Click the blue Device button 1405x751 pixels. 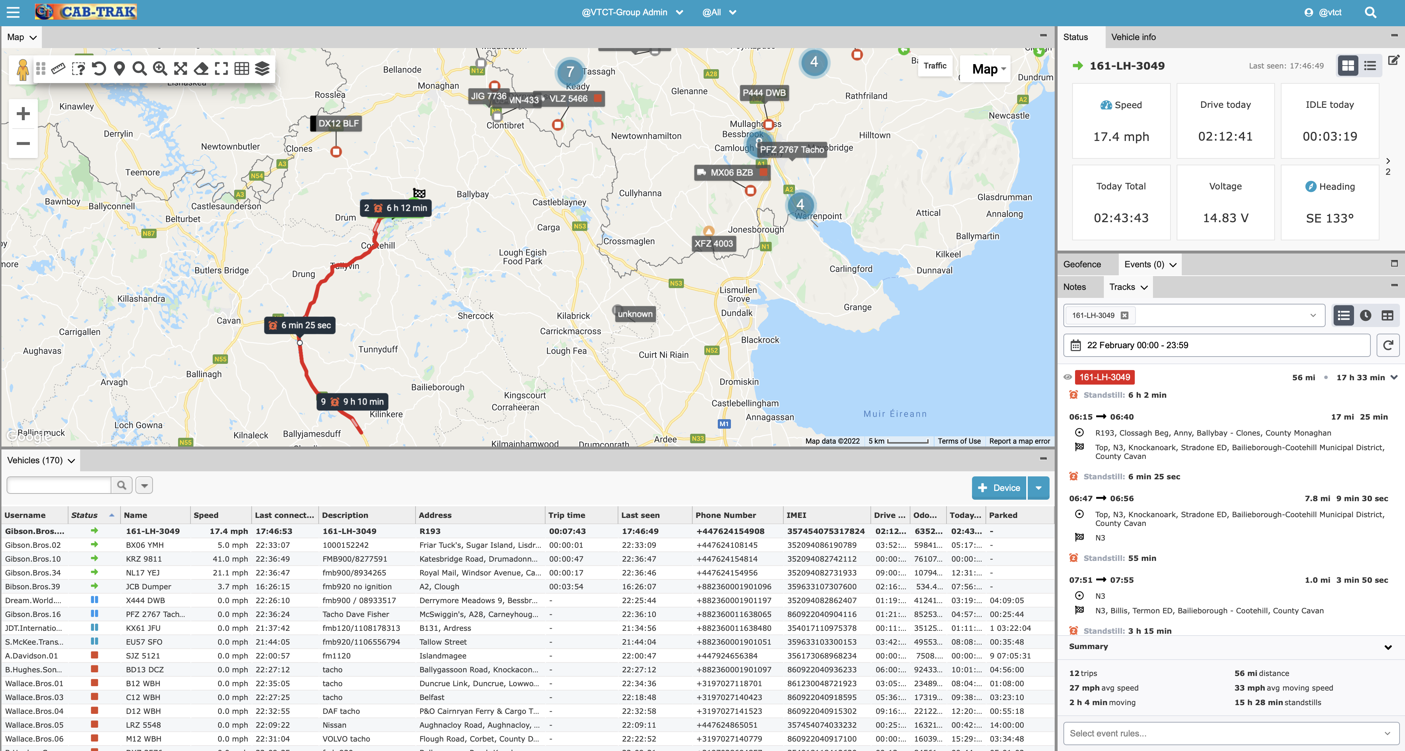999,488
